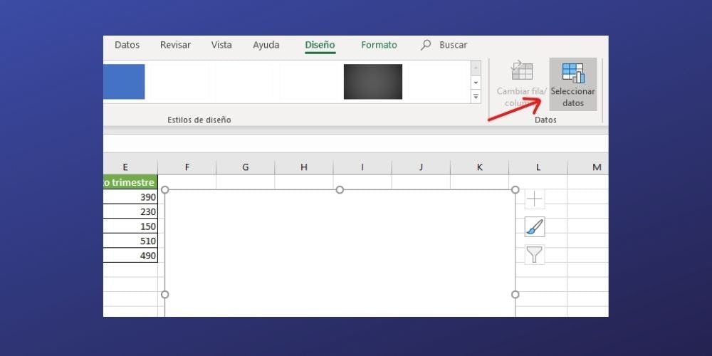Select column L header

click(x=538, y=167)
